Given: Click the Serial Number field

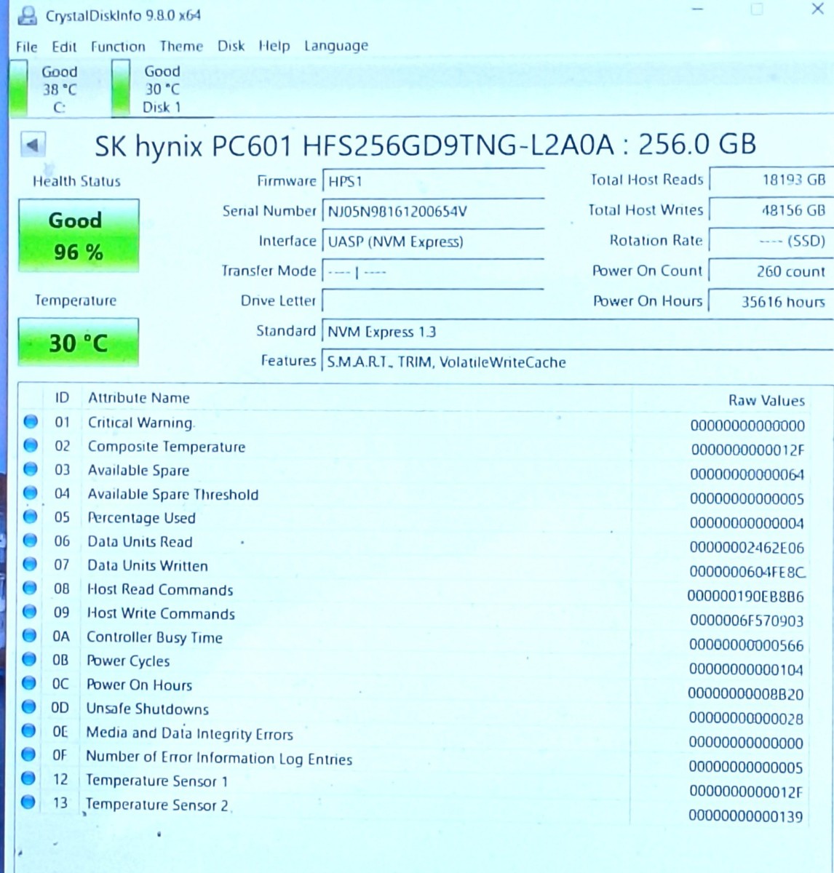Looking at the screenshot, I should pyautogui.click(x=432, y=212).
